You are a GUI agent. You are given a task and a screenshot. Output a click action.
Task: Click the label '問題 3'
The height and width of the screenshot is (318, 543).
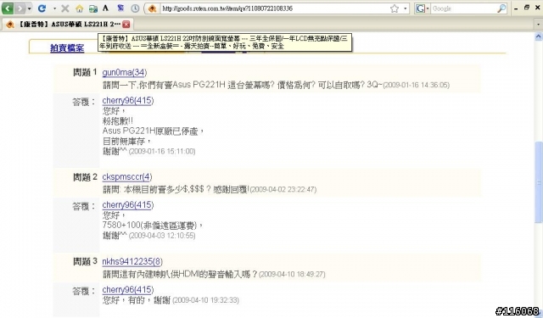(x=85, y=261)
